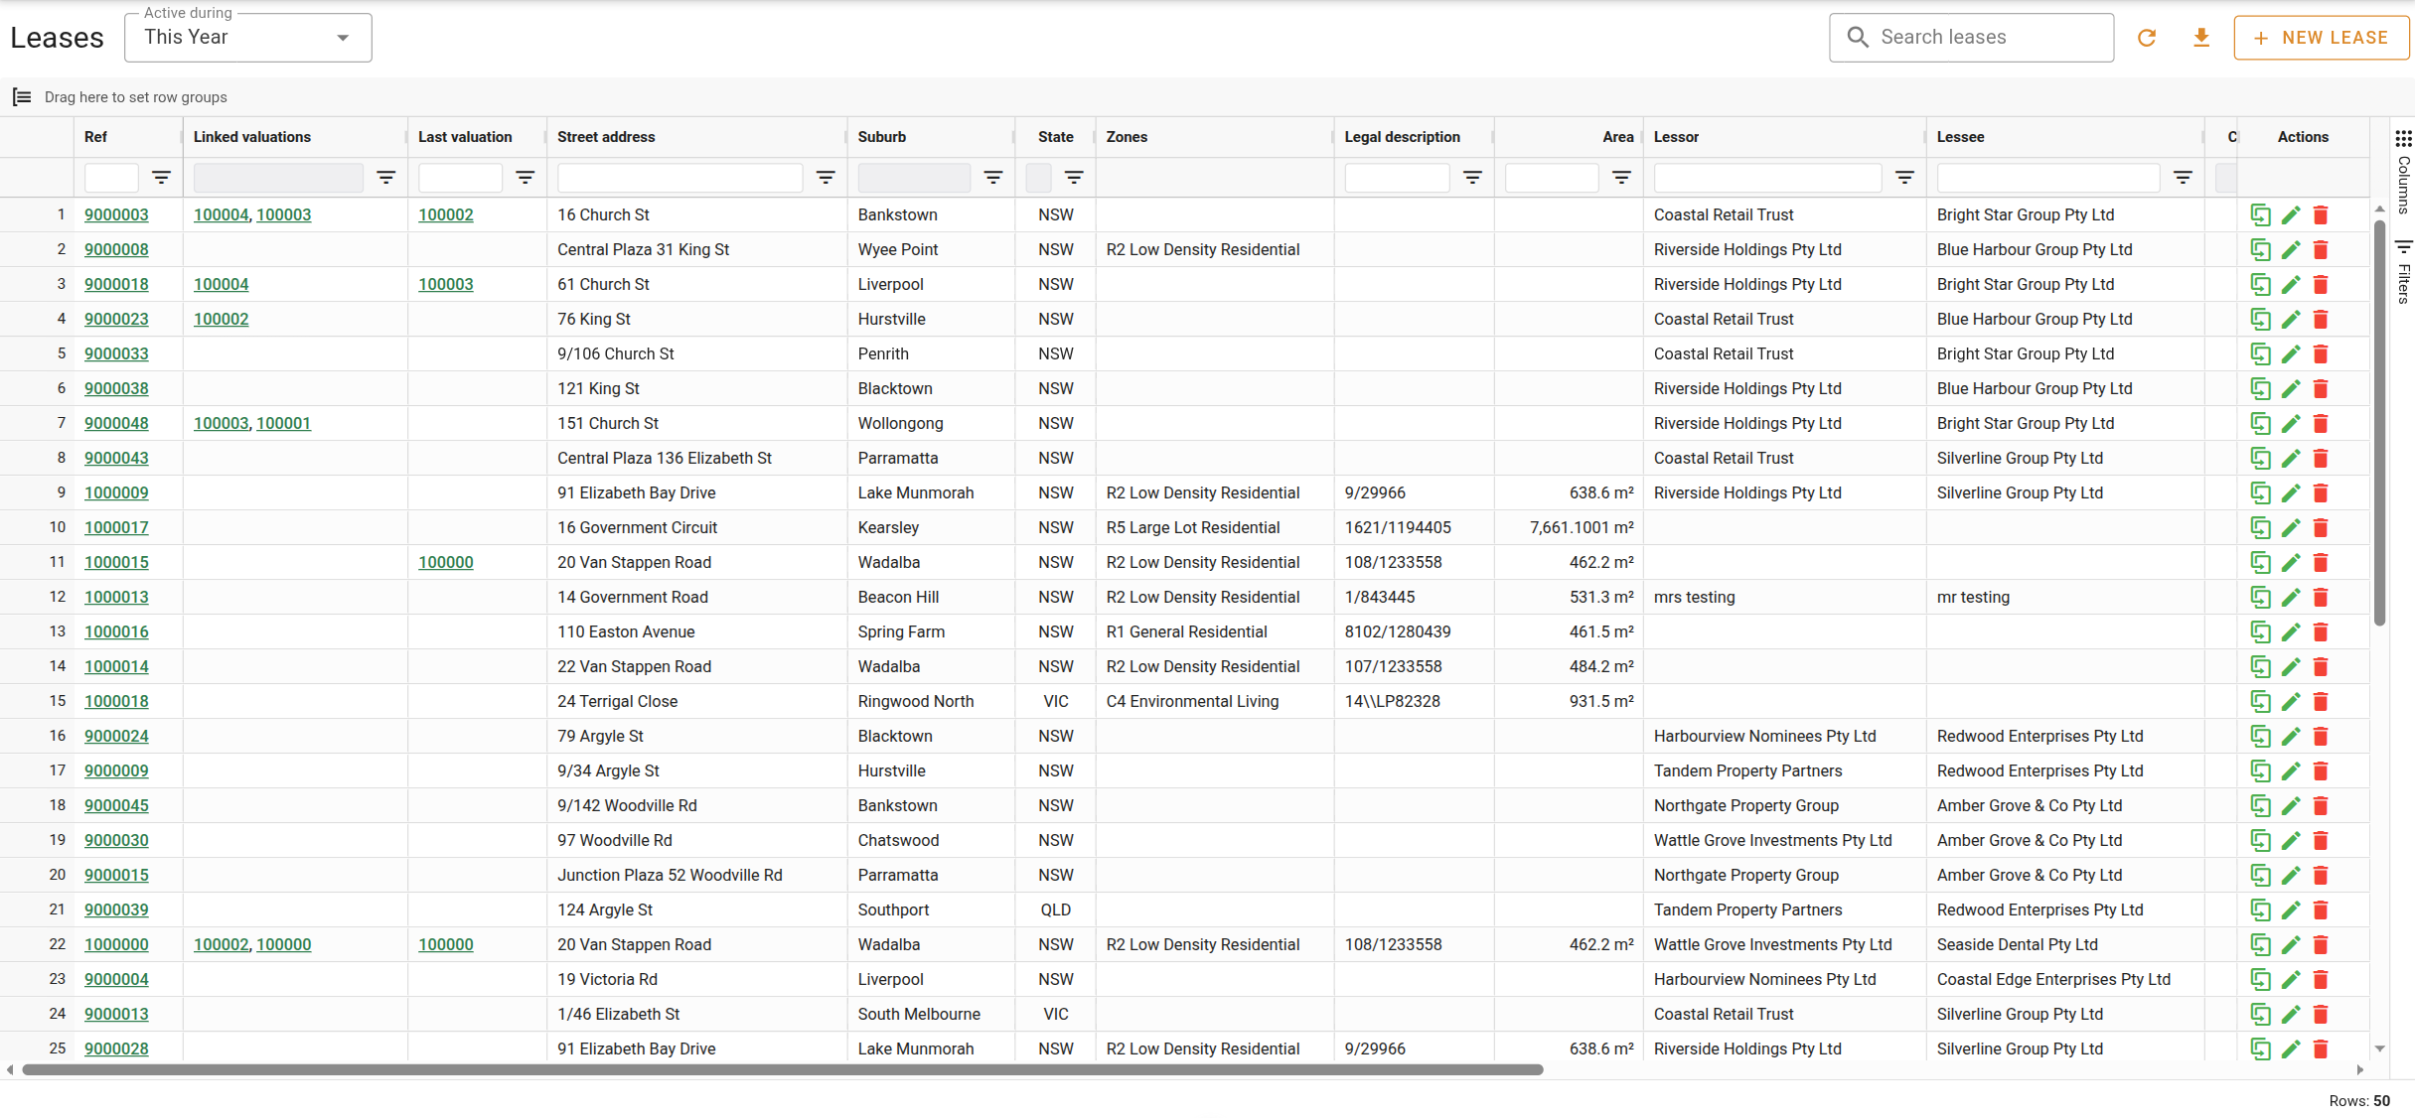The width and height of the screenshot is (2415, 1118).
Task: Click the row groups drop zone
Action: coord(1192,97)
